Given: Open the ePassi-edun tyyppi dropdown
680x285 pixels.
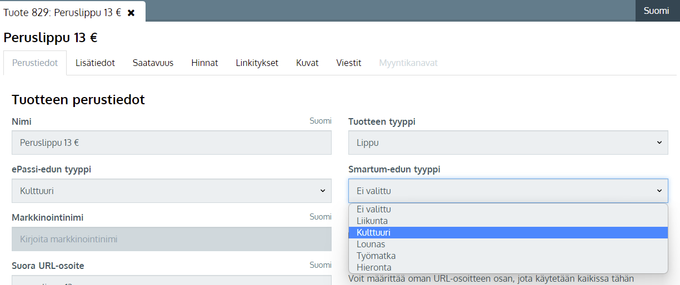Looking at the screenshot, I should pos(171,191).
